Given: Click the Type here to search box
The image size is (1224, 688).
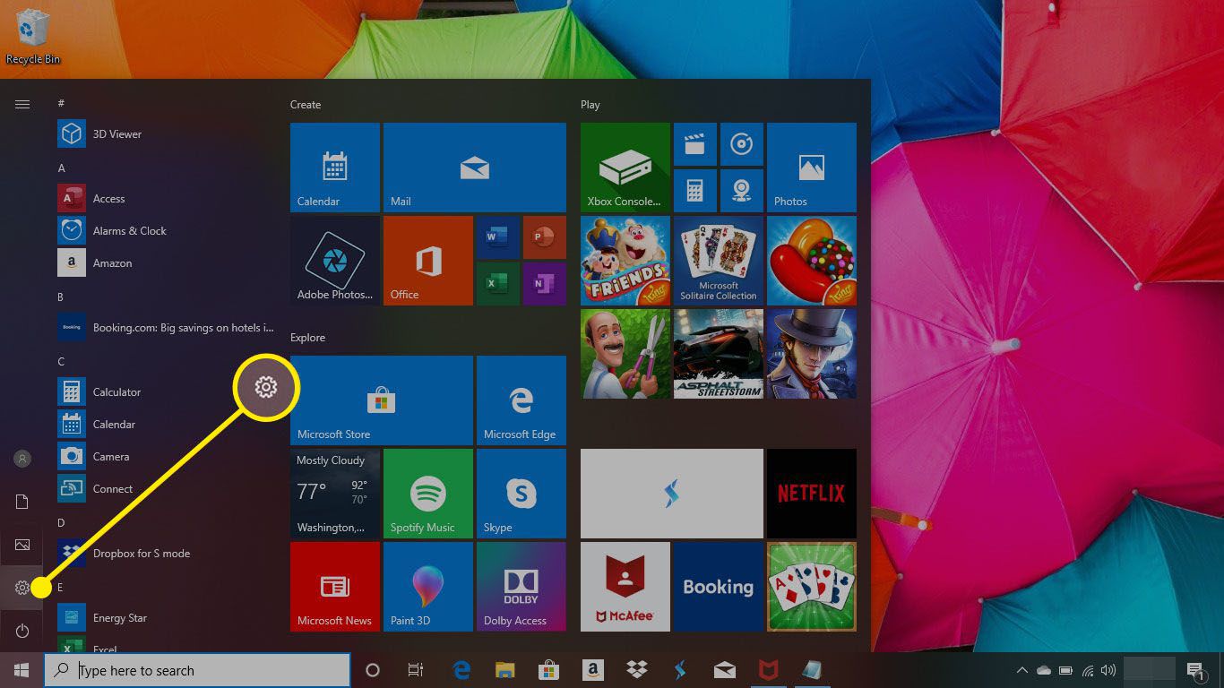Looking at the screenshot, I should [197, 670].
